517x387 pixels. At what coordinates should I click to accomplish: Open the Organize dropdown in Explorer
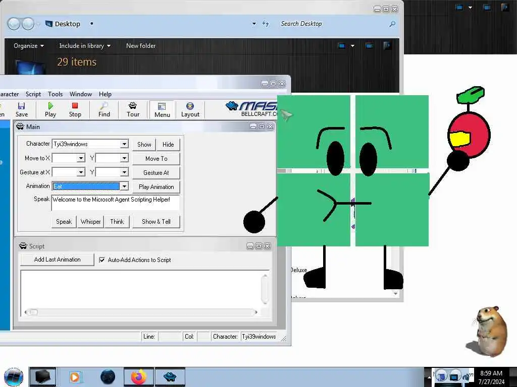29,46
